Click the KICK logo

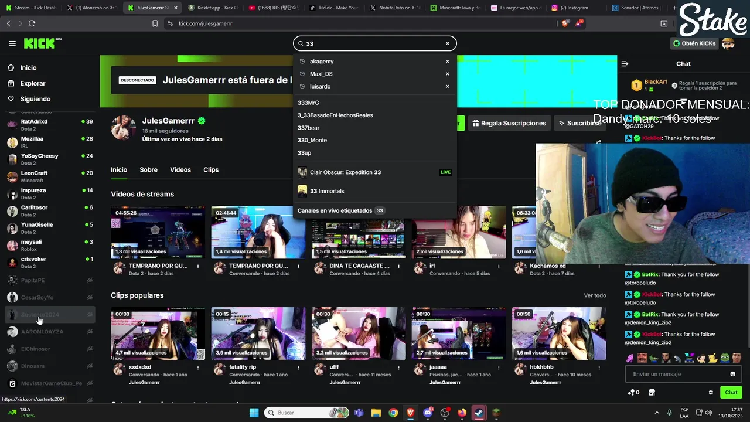[42, 43]
